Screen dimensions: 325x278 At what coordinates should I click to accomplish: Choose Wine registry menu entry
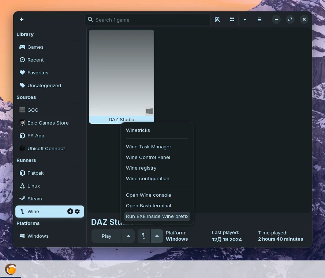tap(157, 168)
